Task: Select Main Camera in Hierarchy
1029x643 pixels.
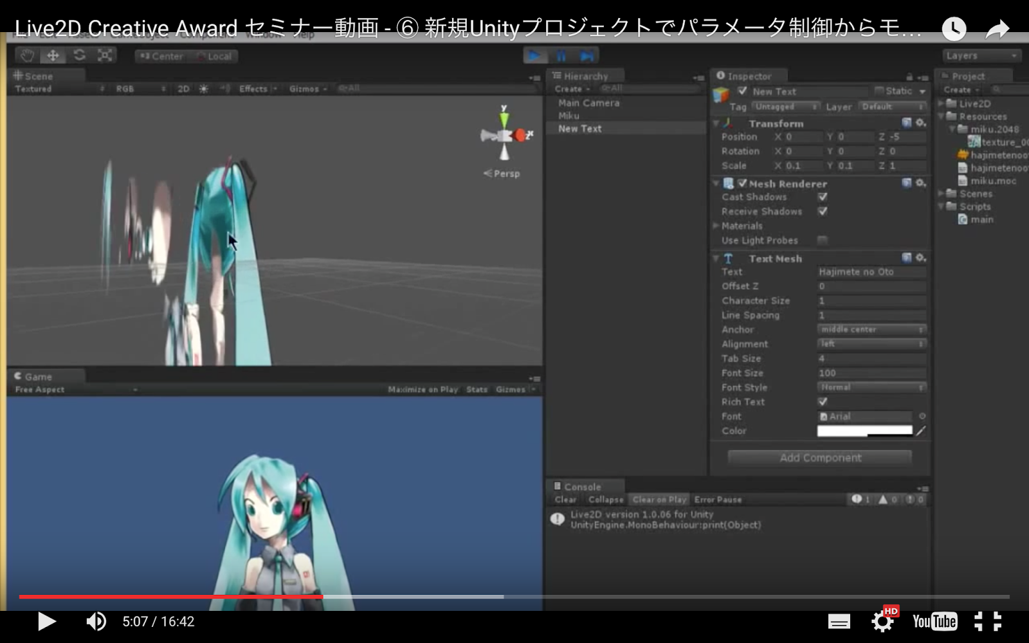Action: coord(589,103)
